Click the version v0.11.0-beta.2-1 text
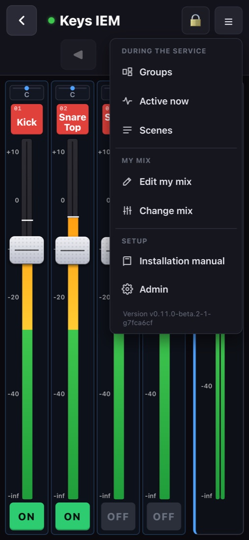249x540 pixels. 167,318
